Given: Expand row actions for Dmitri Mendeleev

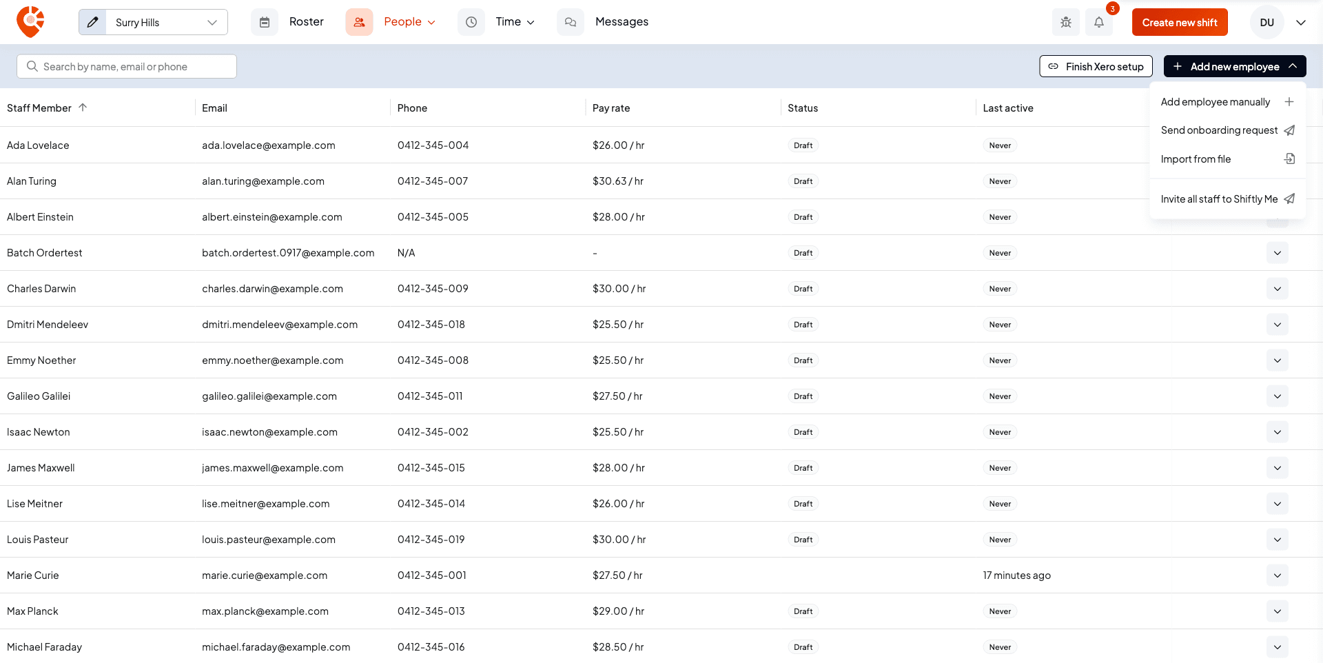Looking at the screenshot, I should (1278, 325).
